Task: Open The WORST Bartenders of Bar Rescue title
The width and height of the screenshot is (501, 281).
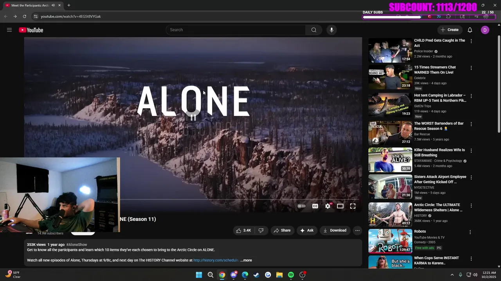Action: tap(439, 126)
